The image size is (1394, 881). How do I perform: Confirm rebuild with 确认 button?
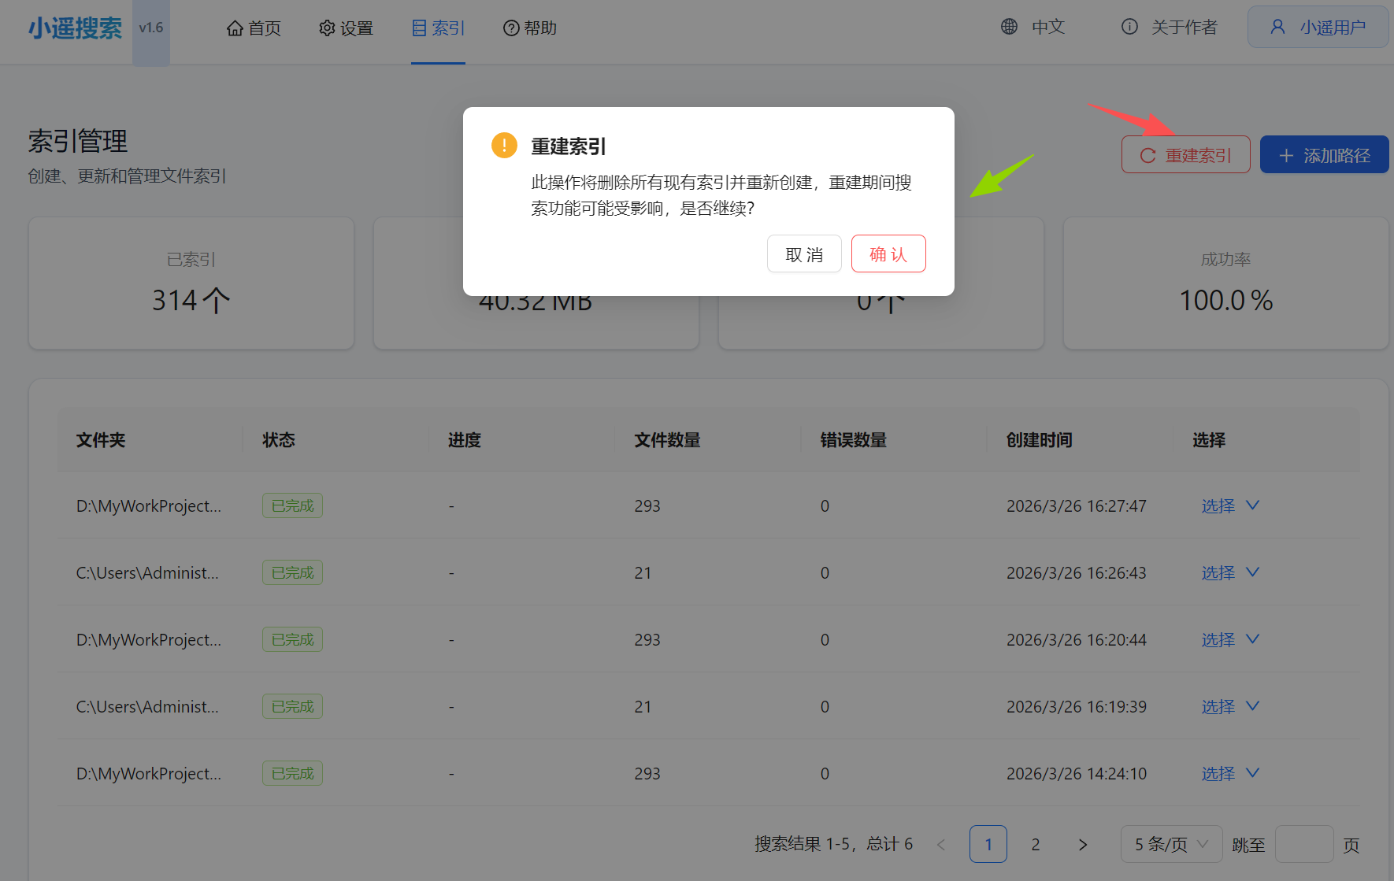click(x=888, y=254)
